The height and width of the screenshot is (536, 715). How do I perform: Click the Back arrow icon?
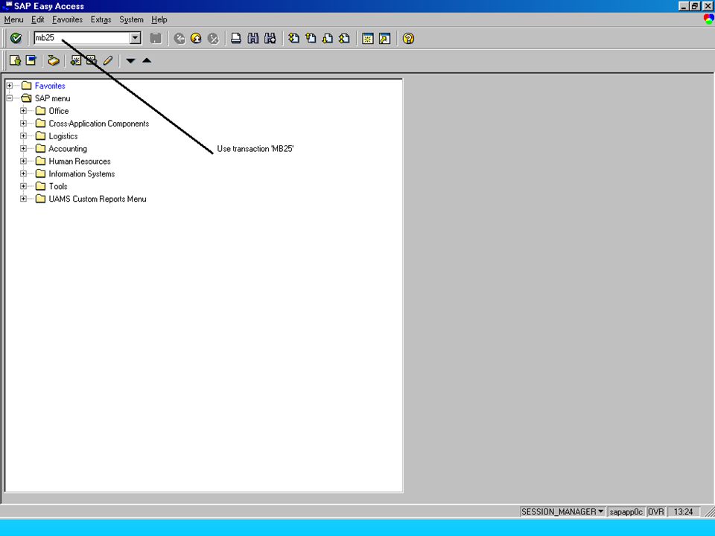point(179,38)
